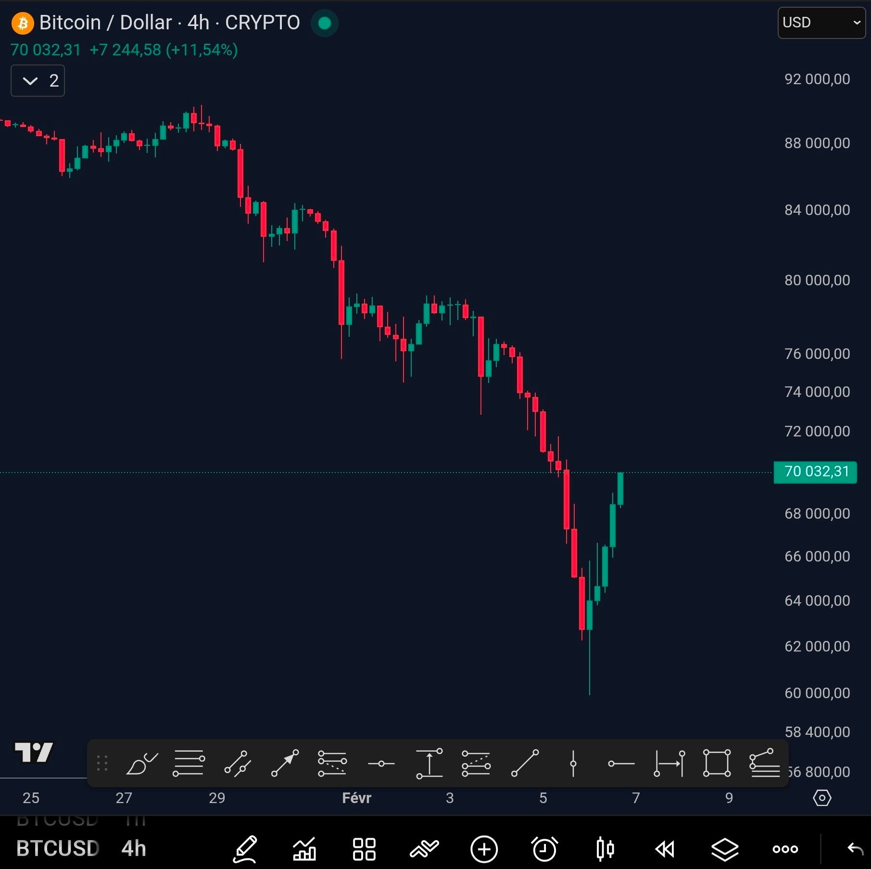Image resolution: width=871 pixels, height=869 pixels.
Task: Change the candlestick chart type
Action: [x=605, y=849]
